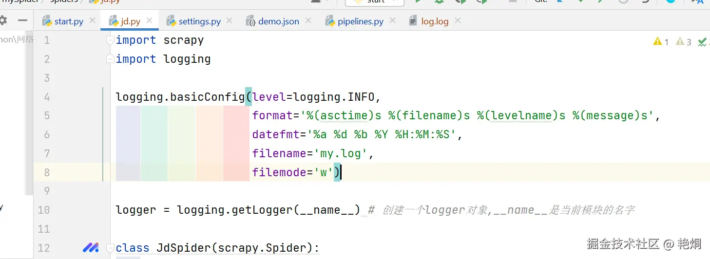
Task: Click 'logger' variable name on line 10
Action: [136, 210]
